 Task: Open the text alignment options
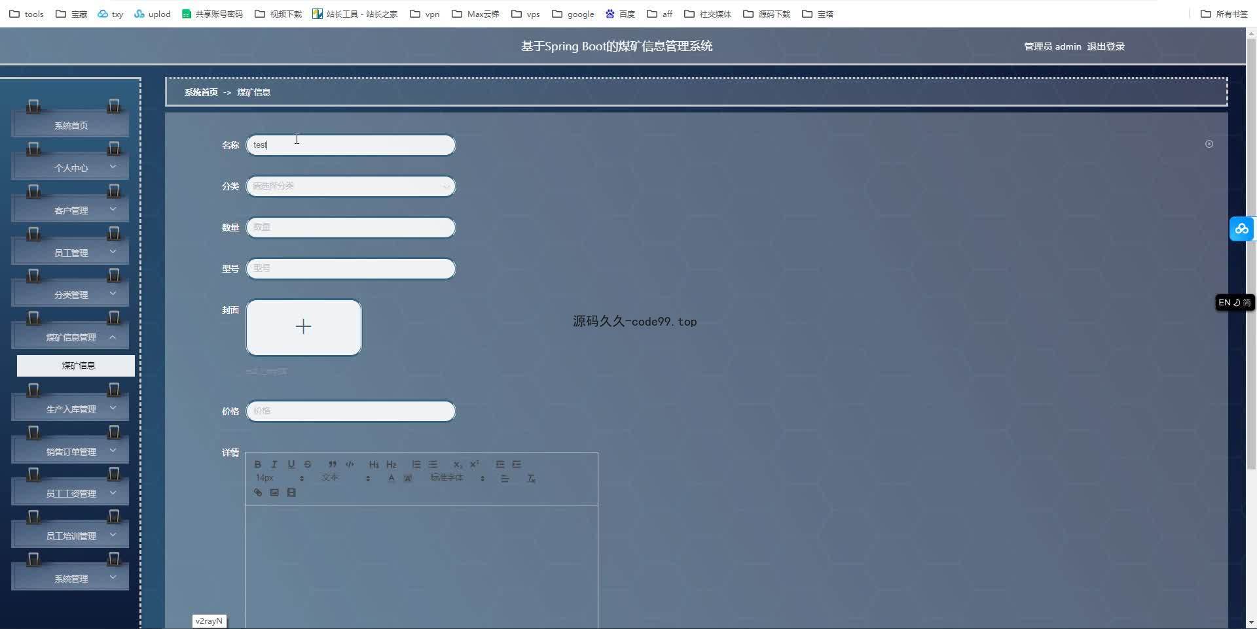coord(505,479)
